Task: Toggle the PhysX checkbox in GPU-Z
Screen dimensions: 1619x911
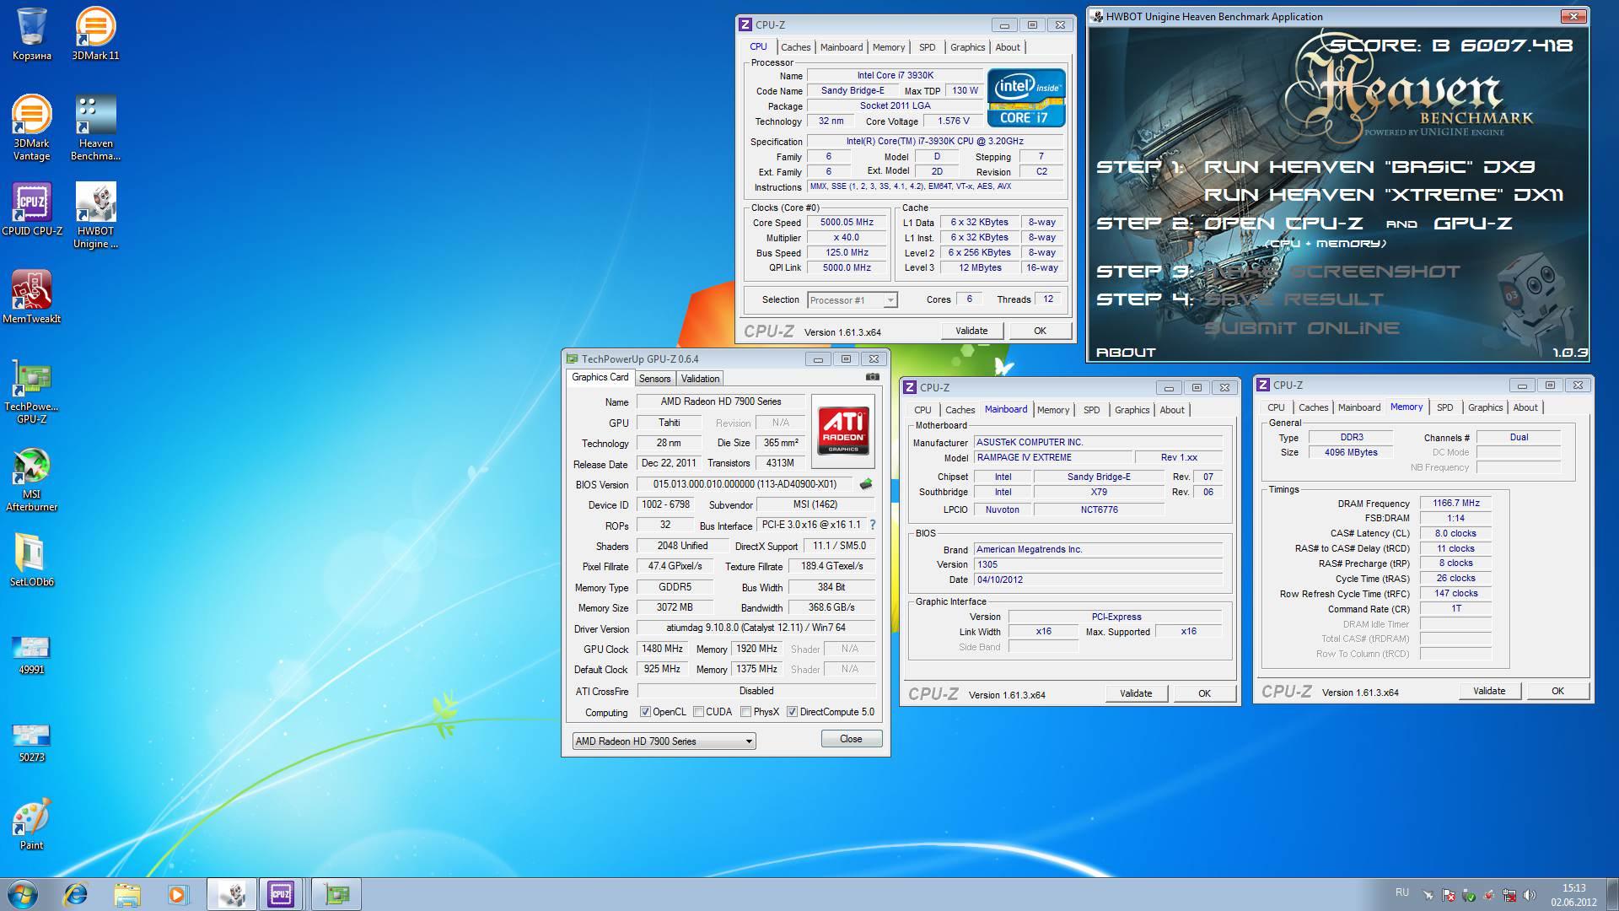Action: (745, 712)
